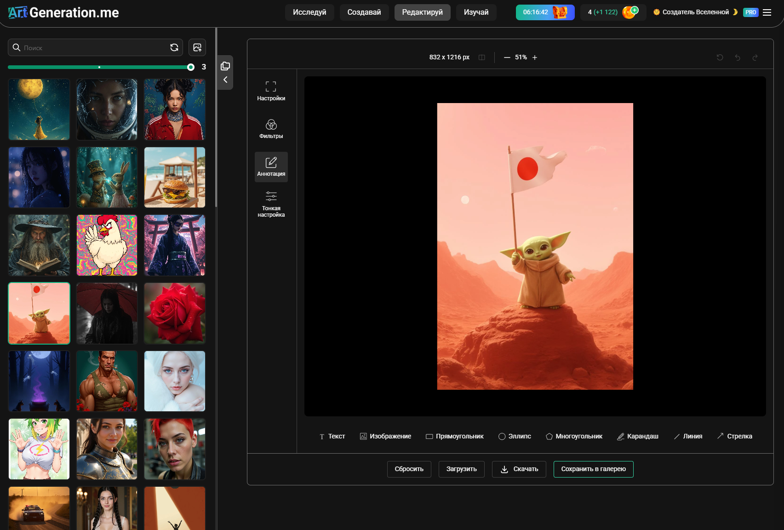Click the gallery column size slider handle
This screenshot has width=784, height=530.
tap(191, 67)
